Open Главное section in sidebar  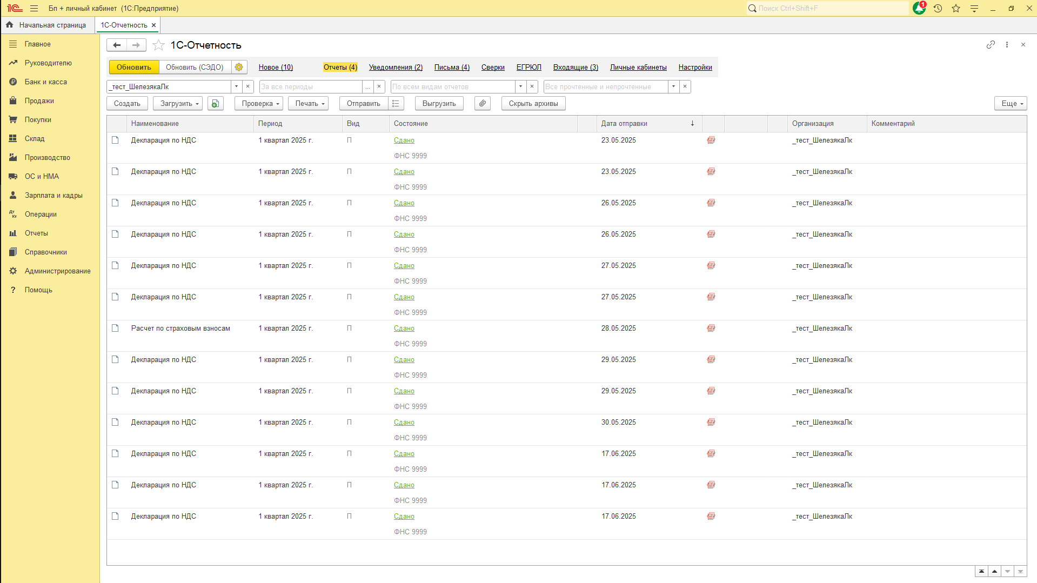(x=50, y=44)
